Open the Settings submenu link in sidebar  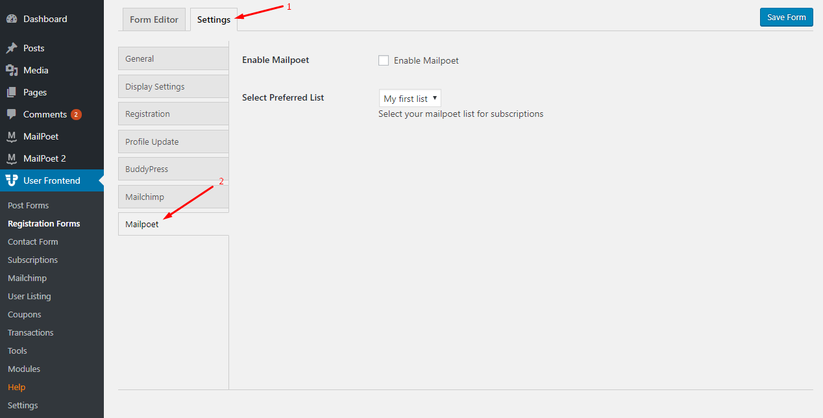23,405
